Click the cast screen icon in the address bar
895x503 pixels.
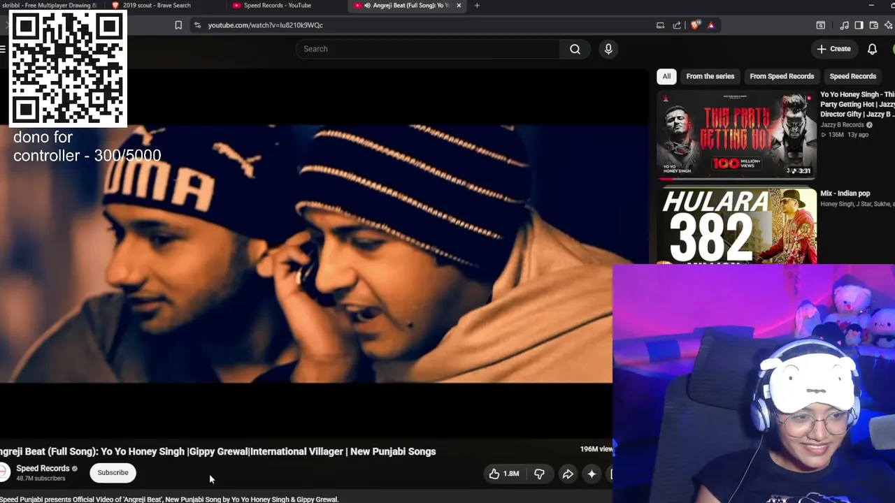pos(660,25)
